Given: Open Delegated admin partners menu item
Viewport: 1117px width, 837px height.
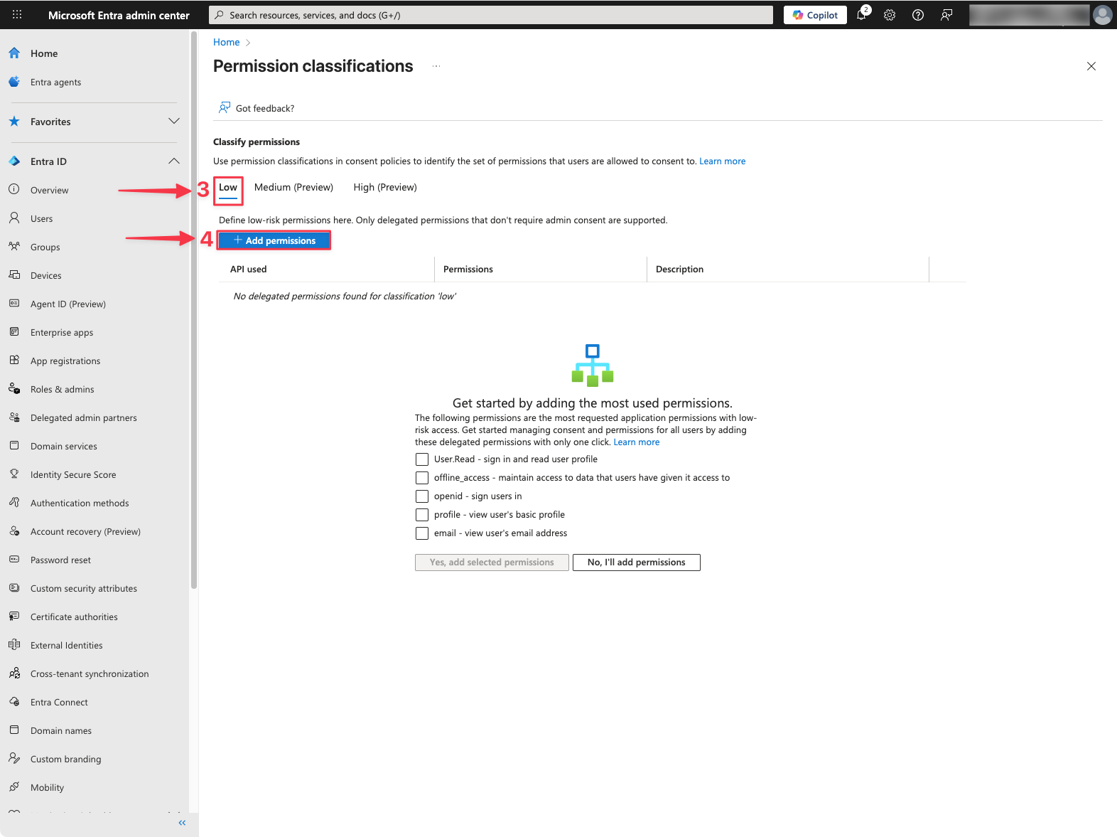Looking at the screenshot, I should coord(84,417).
